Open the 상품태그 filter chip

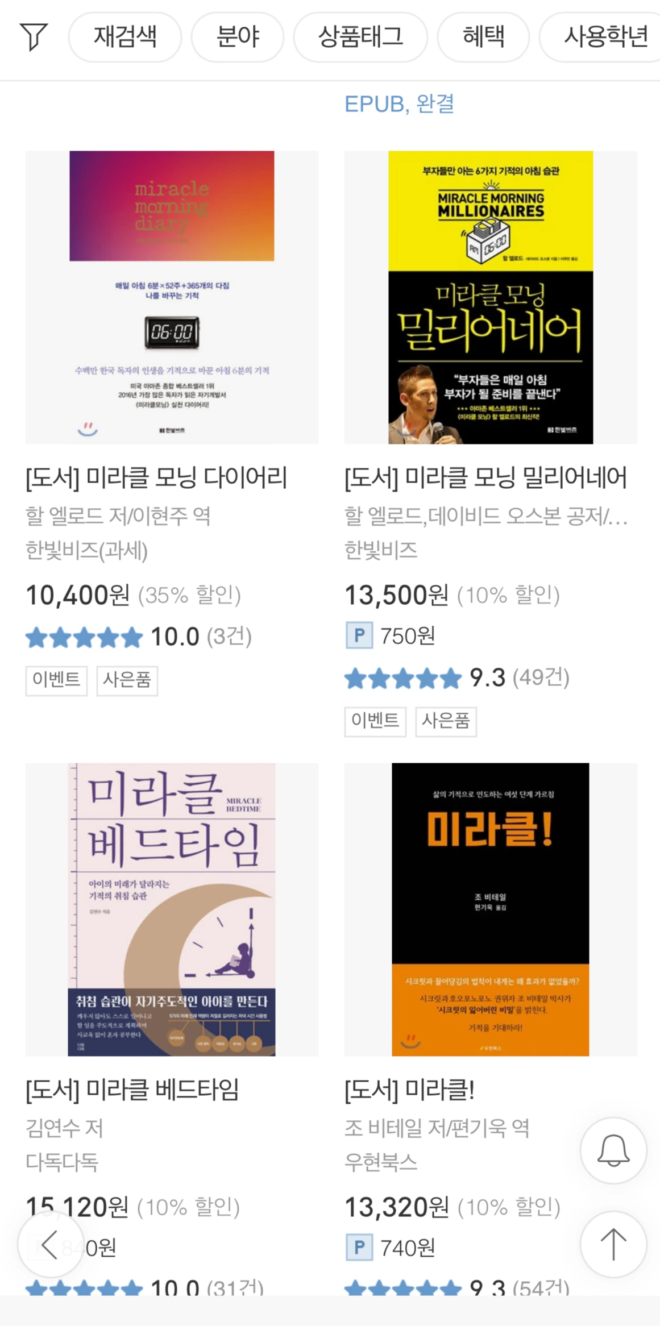coord(360,38)
